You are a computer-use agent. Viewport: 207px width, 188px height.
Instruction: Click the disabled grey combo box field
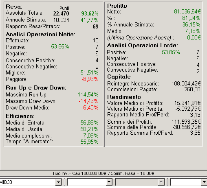tap(137, 182)
